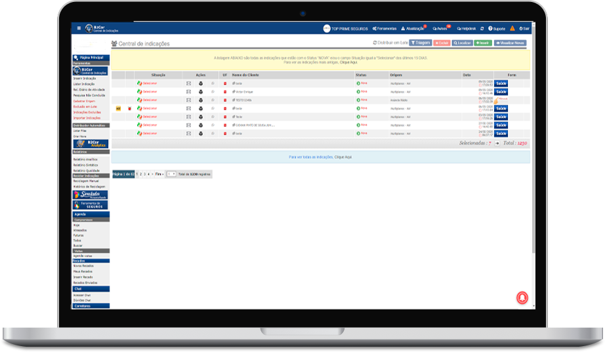Image resolution: width=605 pixels, height=352 pixels.
Task: Click the yellow badge icon in fourth row
Action: [119, 108]
